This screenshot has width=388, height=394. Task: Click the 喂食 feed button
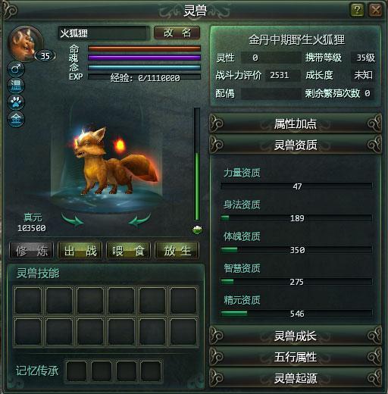pos(129,251)
